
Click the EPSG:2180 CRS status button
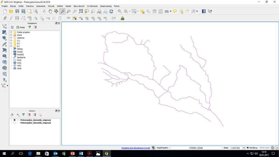coord(264,148)
